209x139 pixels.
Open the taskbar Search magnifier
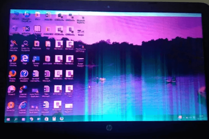(x=16, y=119)
